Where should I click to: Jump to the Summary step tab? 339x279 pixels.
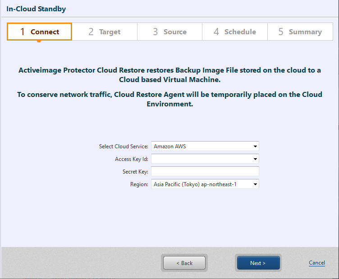300,32
